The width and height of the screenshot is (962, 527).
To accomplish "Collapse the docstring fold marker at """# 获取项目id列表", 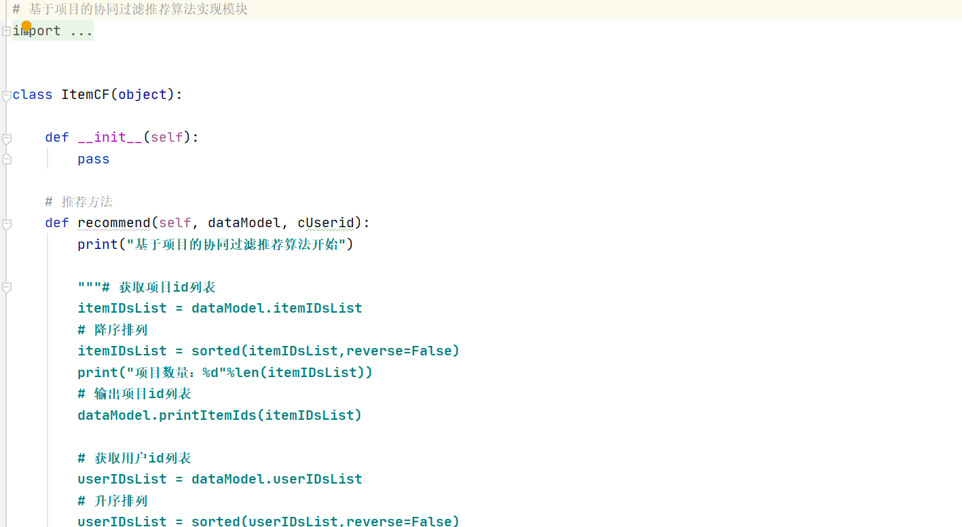I will point(6,288).
